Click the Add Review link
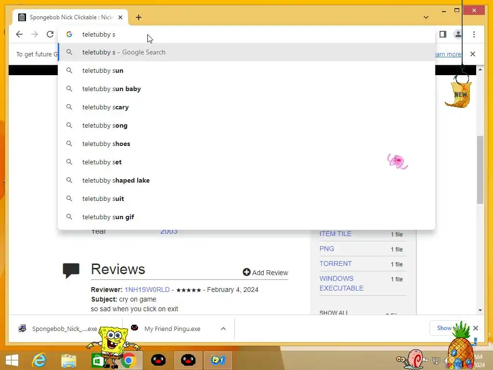The width and height of the screenshot is (493, 370). click(265, 273)
